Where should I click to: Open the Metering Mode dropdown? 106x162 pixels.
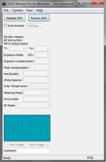tap(37, 93)
